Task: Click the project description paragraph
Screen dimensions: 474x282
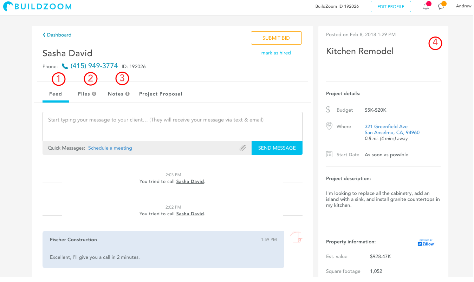Action: (x=383, y=199)
